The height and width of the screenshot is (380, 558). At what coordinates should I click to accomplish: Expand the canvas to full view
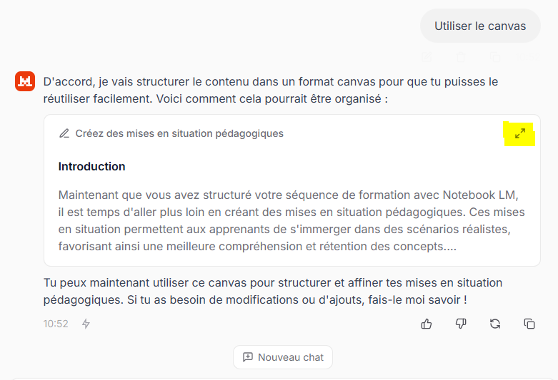(520, 133)
